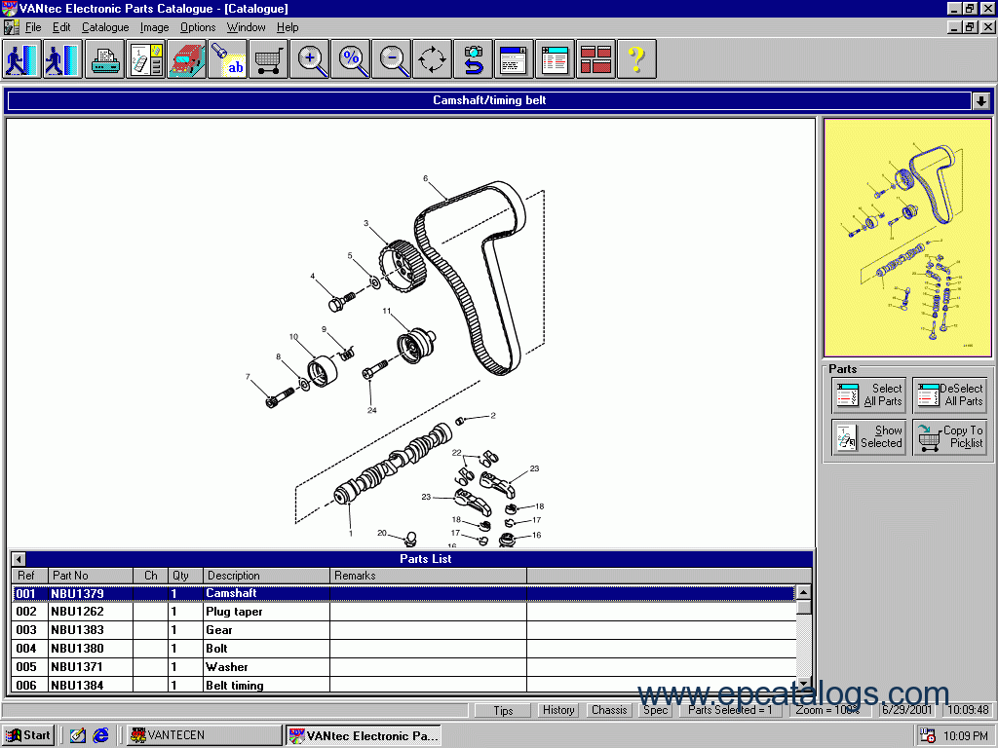
Task: Click the Ref column header
Action: [x=30, y=576]
